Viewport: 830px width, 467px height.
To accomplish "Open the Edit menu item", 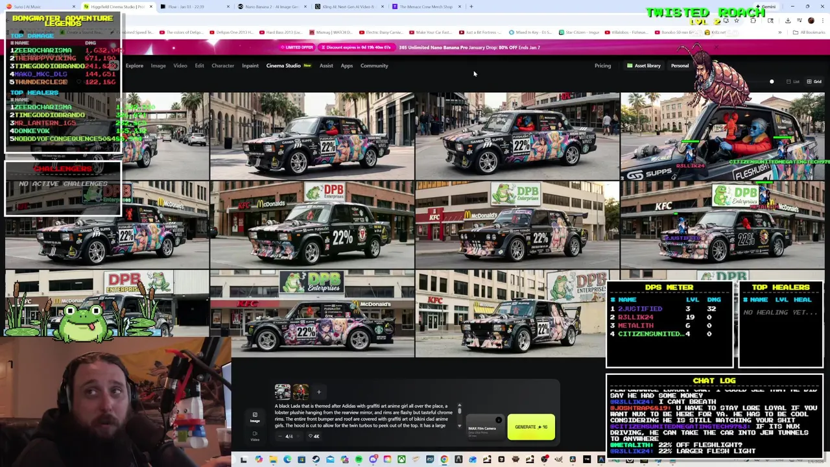I will (x=199, y=66).
